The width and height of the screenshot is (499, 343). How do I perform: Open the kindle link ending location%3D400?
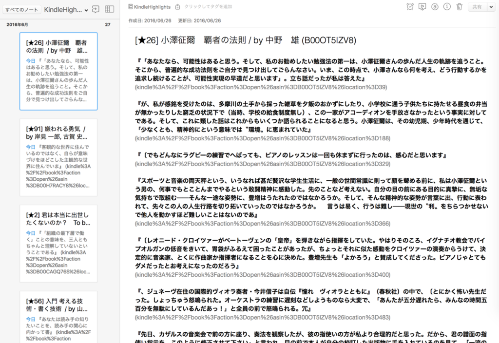pyautogui.click(x=263, y=275)
